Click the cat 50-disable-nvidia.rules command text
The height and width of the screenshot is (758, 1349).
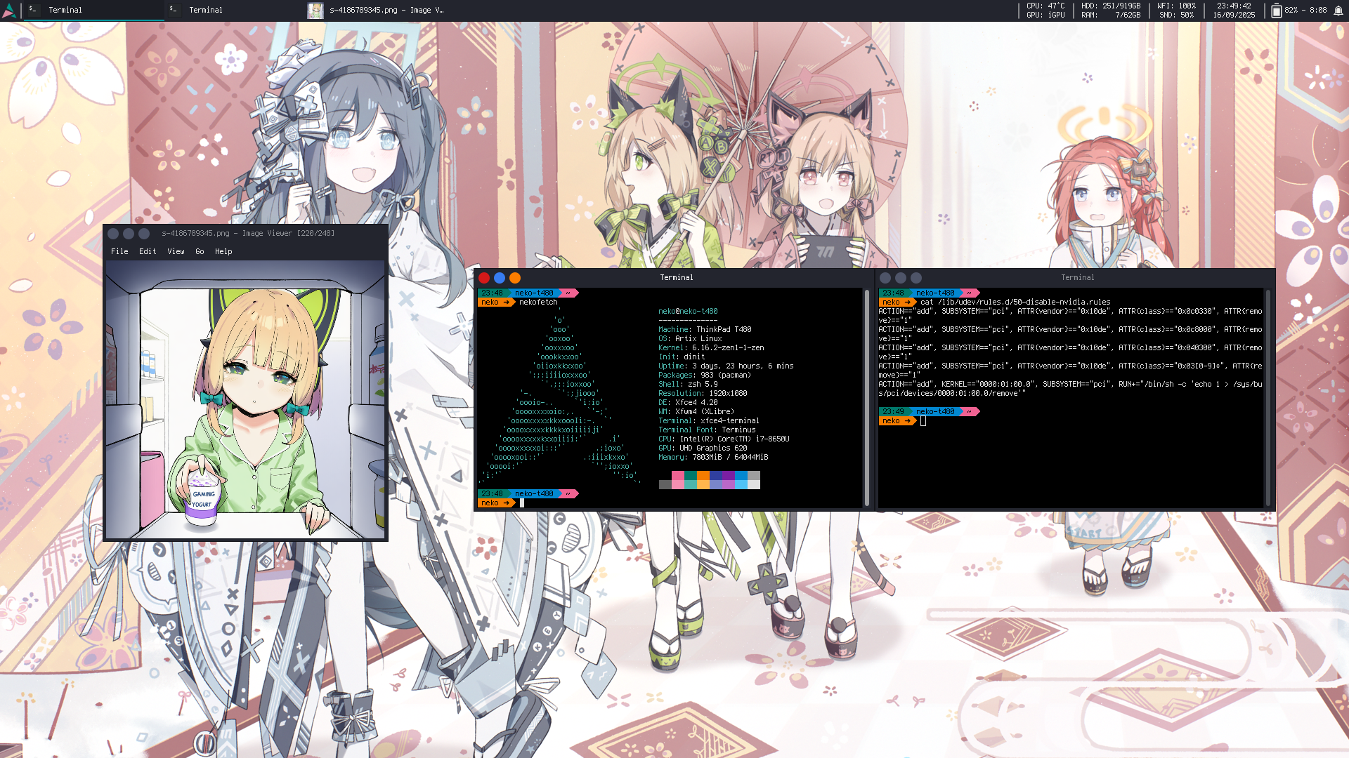[x=1015, y=302]
